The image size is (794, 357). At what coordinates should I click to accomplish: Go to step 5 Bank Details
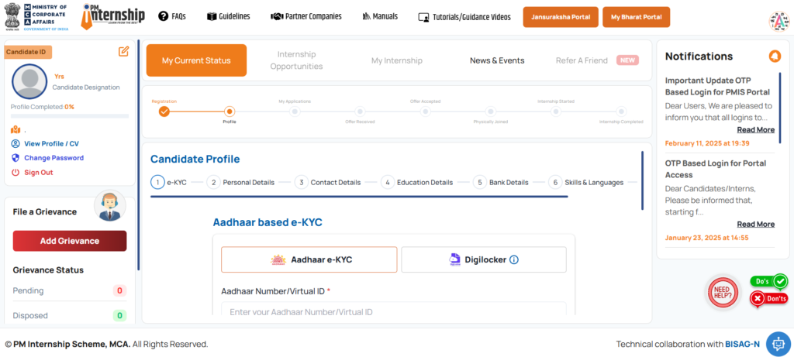[501, 182]
